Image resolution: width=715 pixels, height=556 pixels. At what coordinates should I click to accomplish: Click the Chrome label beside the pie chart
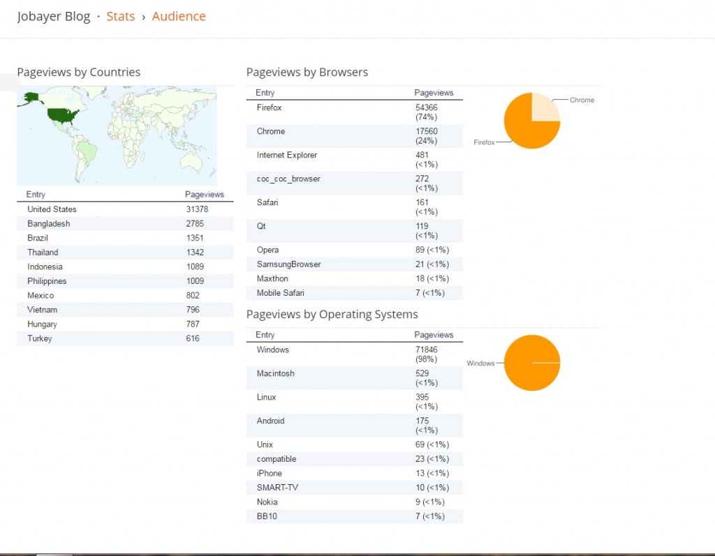point(582,100)
